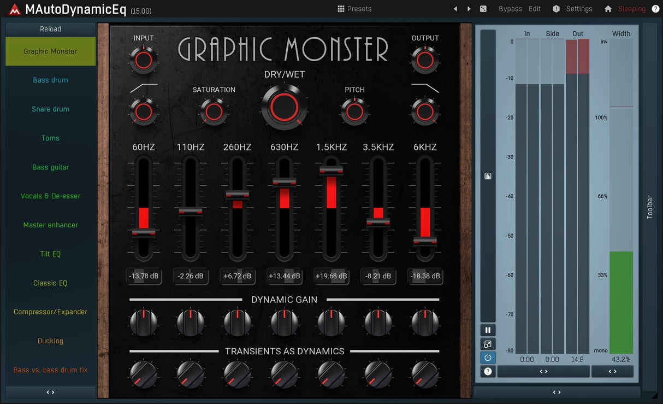Click the home icon in top bar
The width and height of the screenshot is (663, 404).
coord(608,9)
